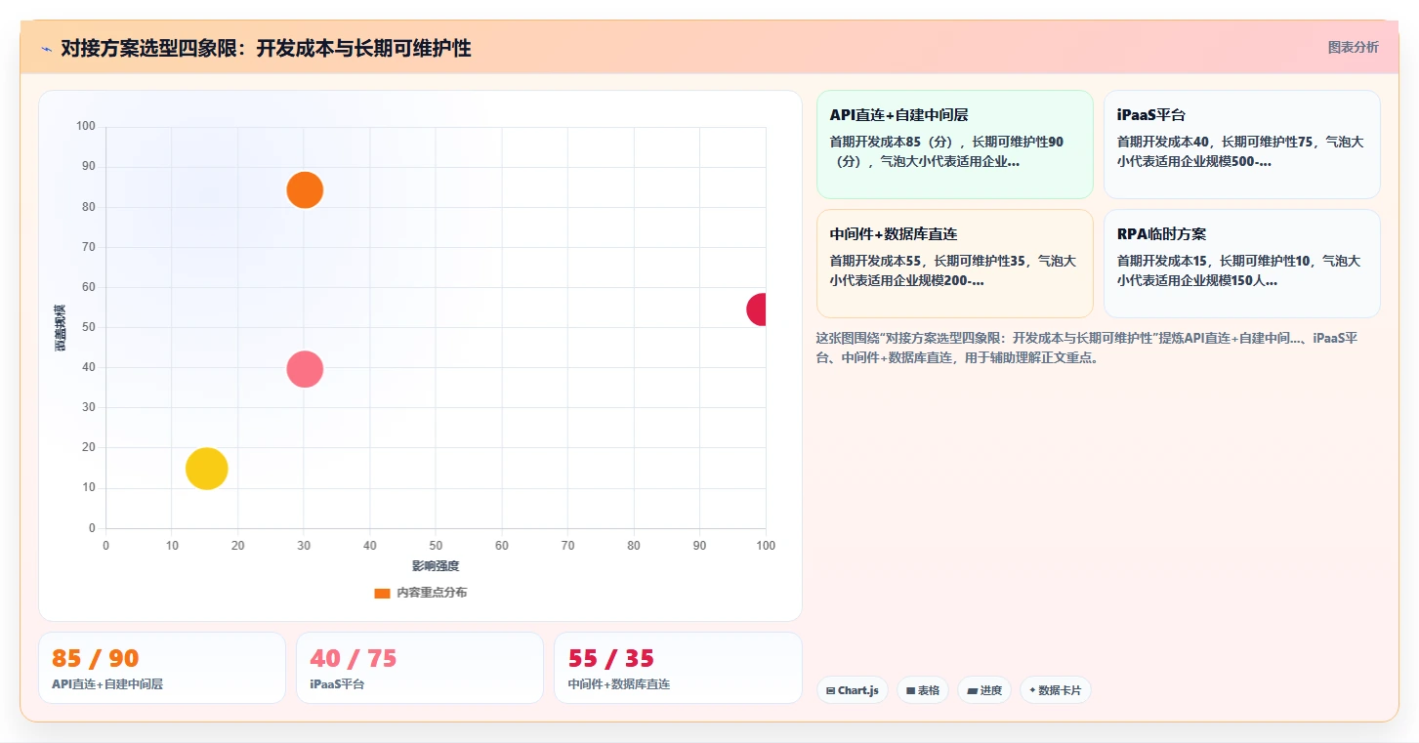Click the 表格 tag
1419x743 pixels.
(x=923, y=690)
